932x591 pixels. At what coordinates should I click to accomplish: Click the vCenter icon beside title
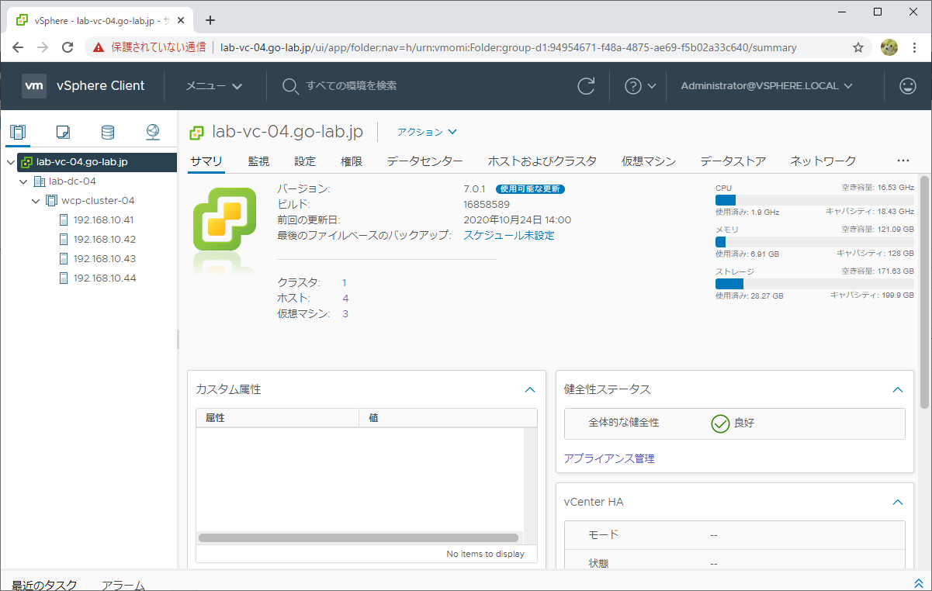197,133
